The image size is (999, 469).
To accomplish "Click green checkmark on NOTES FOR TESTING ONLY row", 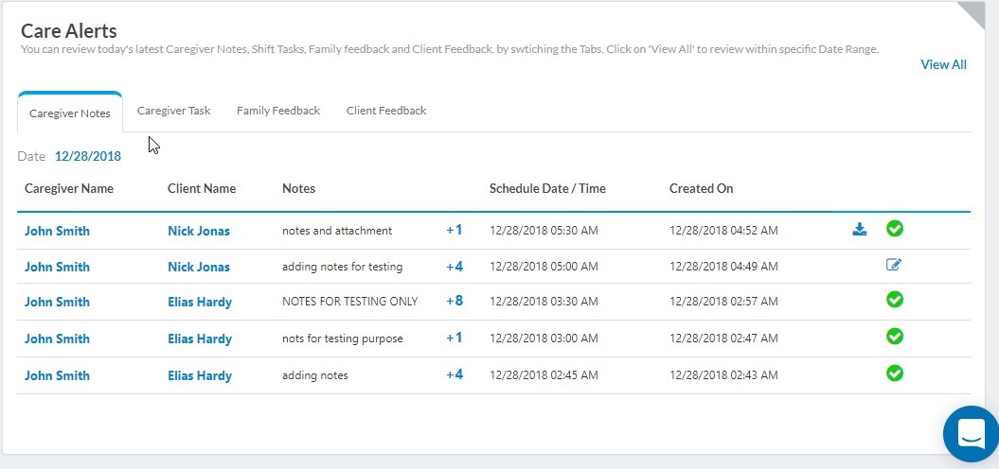I will click(x=894, y=300).
